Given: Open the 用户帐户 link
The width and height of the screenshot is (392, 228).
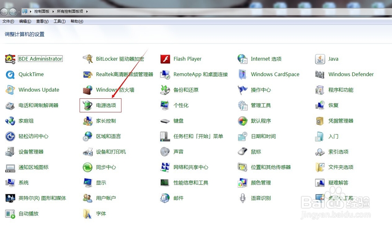Looking at the screenshot, I should point(106,198).
